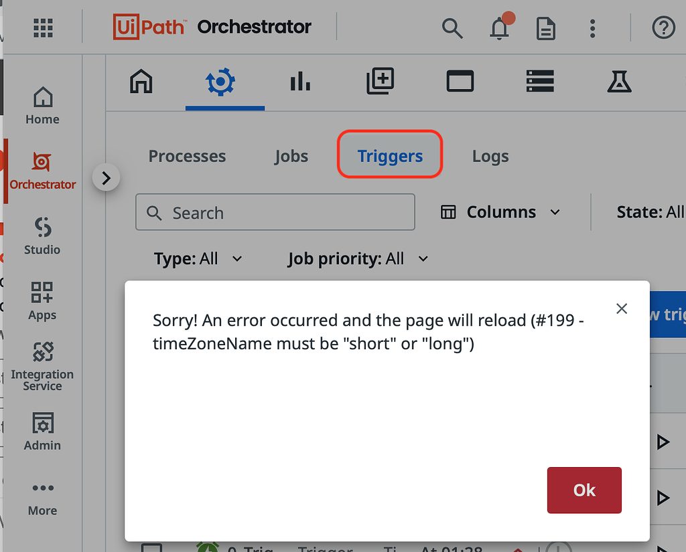
Task: Open Integration Service in sidebar
Action: tap(42, 366)
